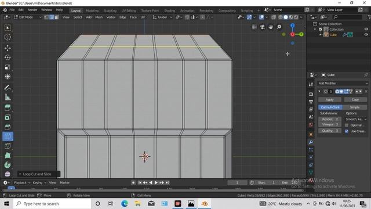Open the Vertex menu
The image size is (371, 209).
click(111, 17)
